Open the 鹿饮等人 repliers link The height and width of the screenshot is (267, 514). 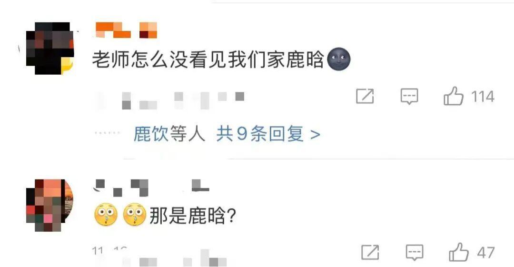coord(169,134)
